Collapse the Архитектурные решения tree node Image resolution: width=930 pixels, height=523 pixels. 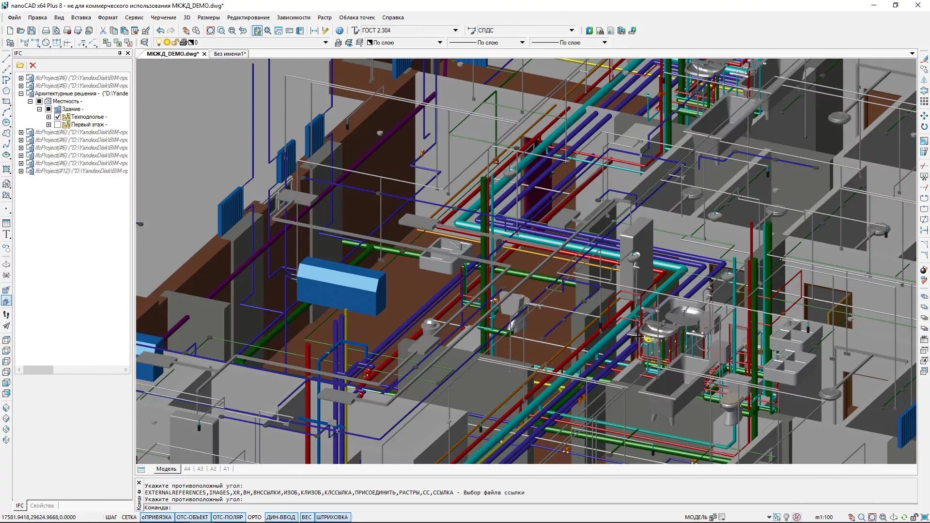pos(21,93)
